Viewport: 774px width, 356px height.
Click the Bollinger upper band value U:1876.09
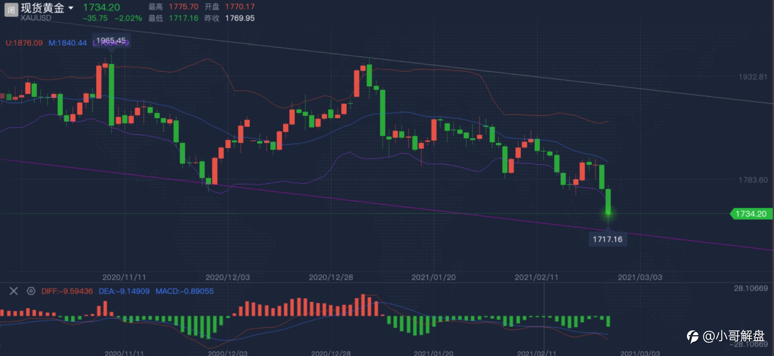point(24,43)
